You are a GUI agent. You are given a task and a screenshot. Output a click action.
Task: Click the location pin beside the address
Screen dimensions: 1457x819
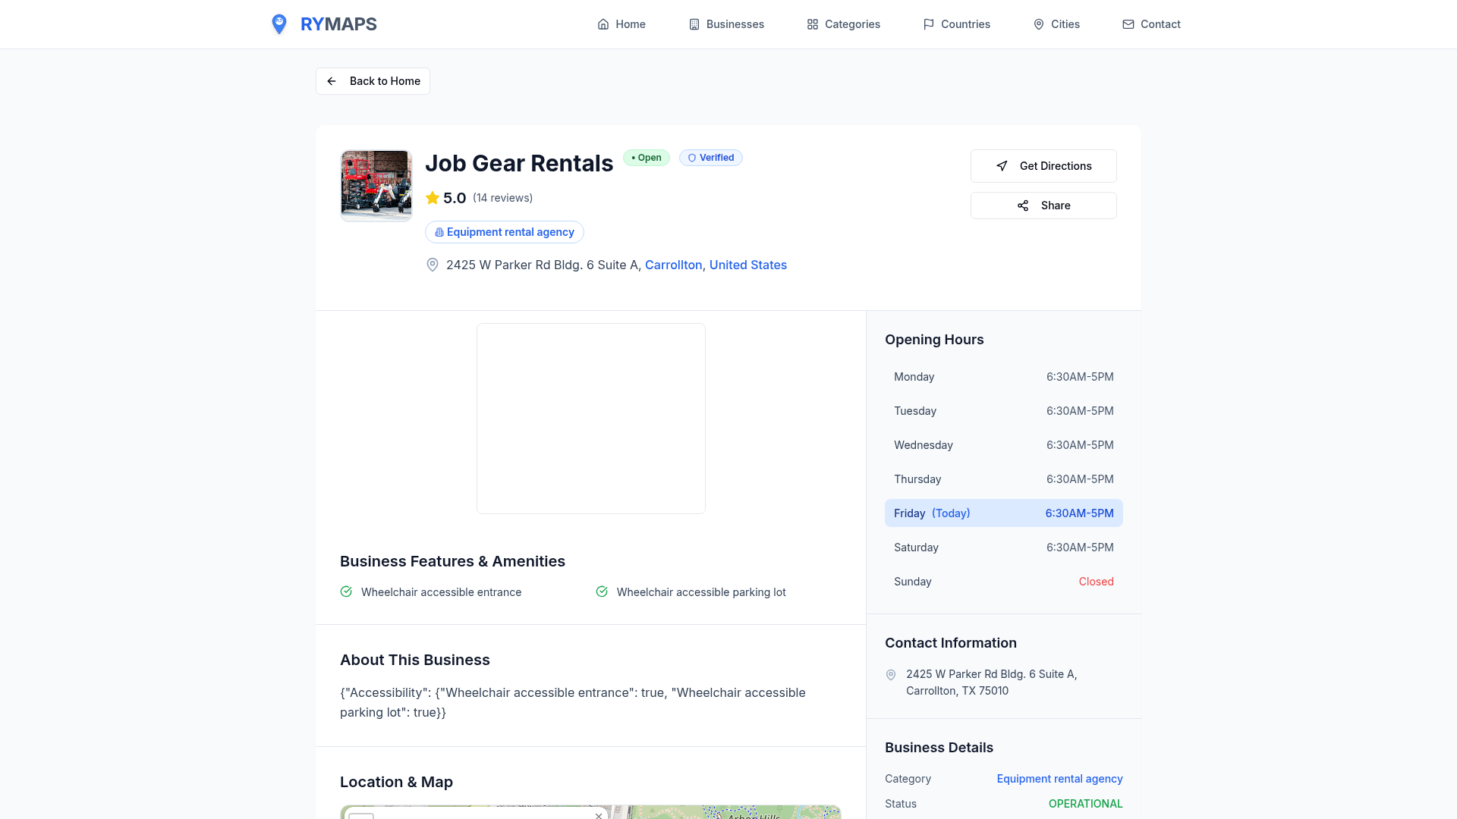click(x=432, y=265)
